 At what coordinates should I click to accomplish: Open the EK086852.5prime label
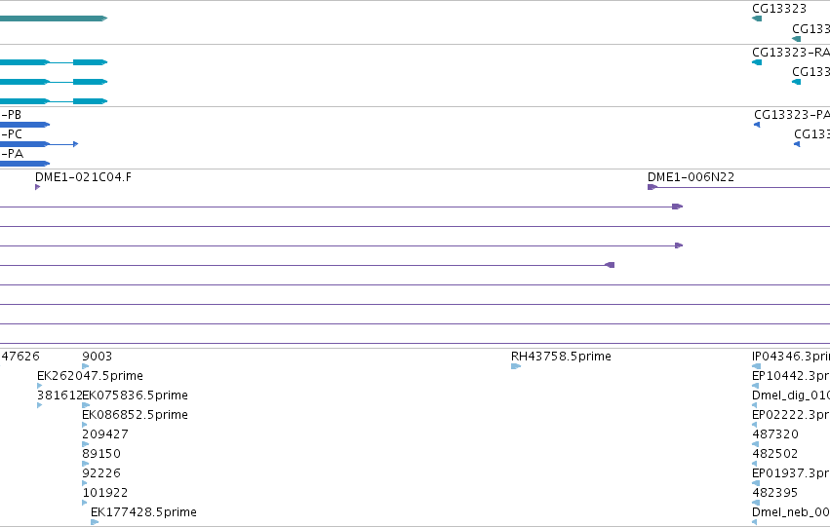click(135, 415)
